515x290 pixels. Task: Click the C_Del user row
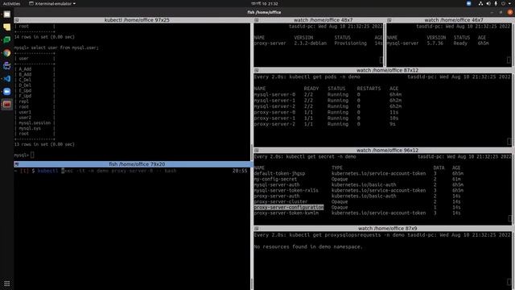pyautogui.click(x=25, y=80)
